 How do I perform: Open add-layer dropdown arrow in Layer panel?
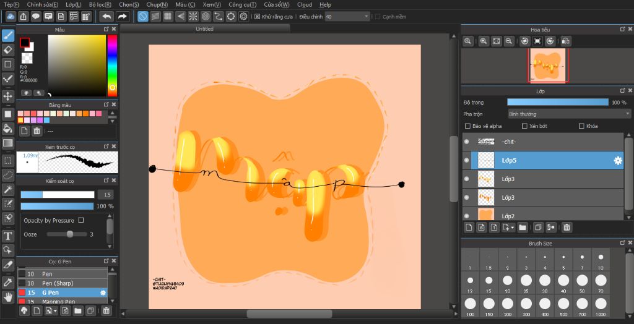click(x=513, y=228)
